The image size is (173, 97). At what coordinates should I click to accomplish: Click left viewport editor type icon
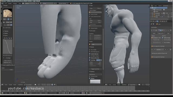coord(2,85)
